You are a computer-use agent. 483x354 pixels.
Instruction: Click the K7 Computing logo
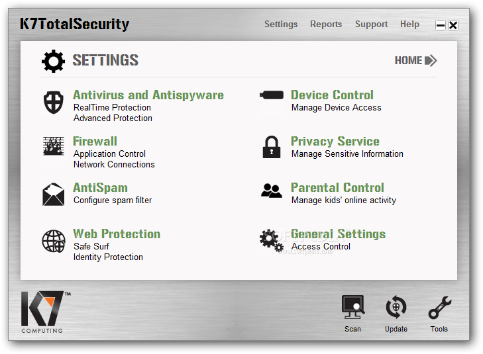point(46,312)
